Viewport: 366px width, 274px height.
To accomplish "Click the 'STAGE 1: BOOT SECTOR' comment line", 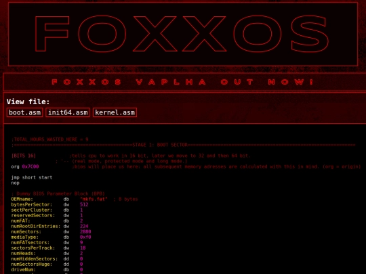I will [184, 145].
